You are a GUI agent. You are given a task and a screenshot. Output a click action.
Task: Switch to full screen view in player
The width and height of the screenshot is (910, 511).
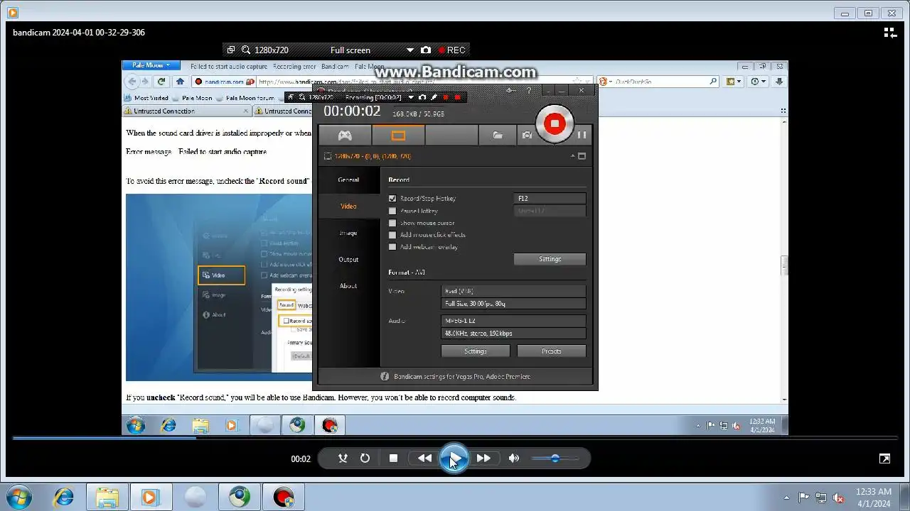(884, 458)
